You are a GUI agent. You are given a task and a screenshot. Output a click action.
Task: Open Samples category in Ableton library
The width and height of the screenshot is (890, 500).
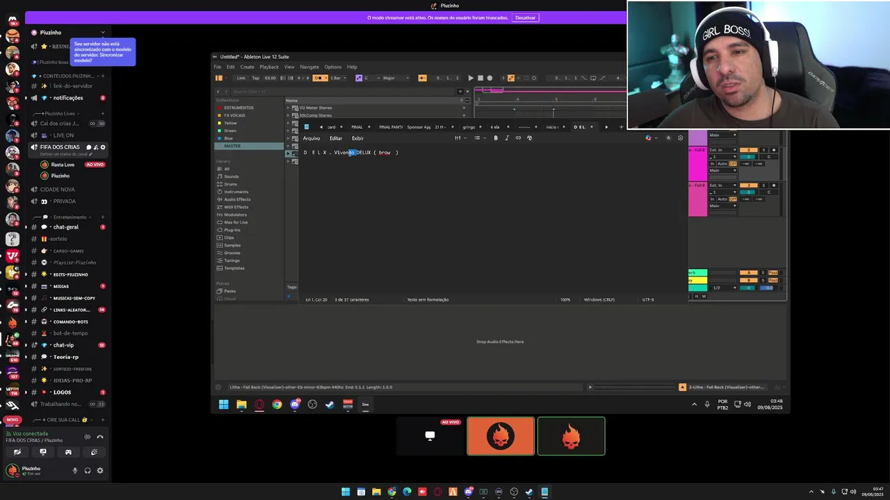pyautogui.click(x=232, y=245)
